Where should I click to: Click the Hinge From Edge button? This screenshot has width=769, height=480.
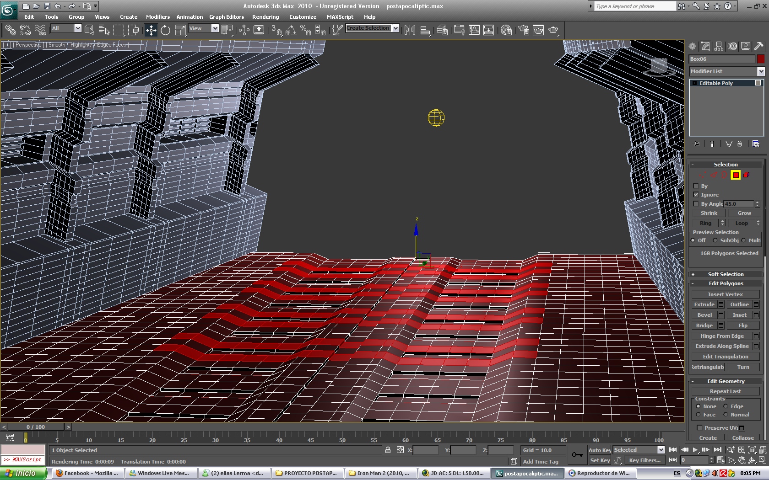coord(722,336)
